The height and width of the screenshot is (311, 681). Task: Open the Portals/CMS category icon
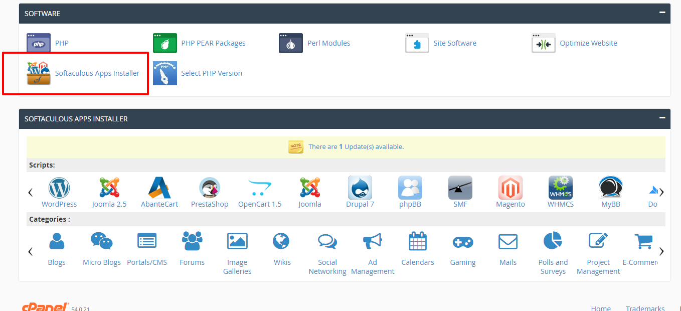pos(147,241)
